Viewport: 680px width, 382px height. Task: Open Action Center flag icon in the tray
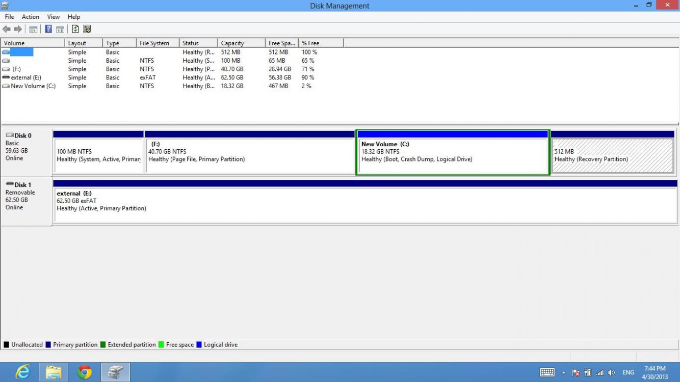pyautogui.click(x=576, y=372)
